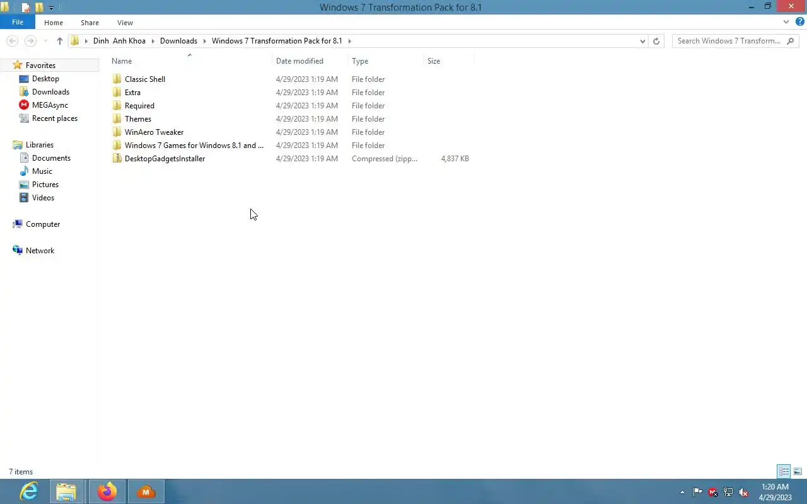807x504 pixels.
Task: Click the Up one level arrow
Action: [60, 41]
